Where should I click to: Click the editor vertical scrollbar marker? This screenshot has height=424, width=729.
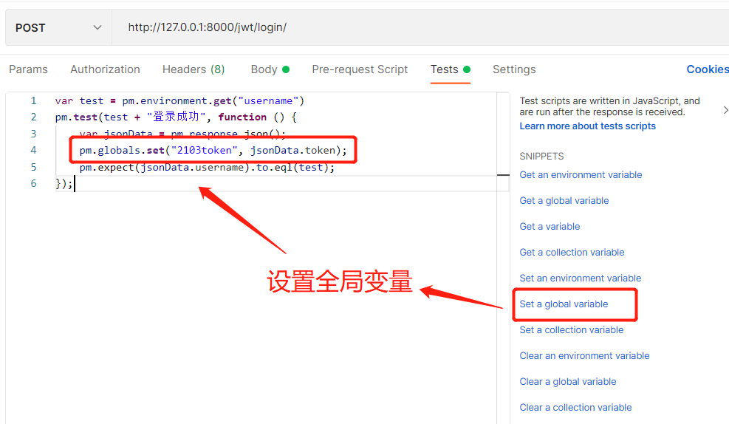click(x=503, y=175)
